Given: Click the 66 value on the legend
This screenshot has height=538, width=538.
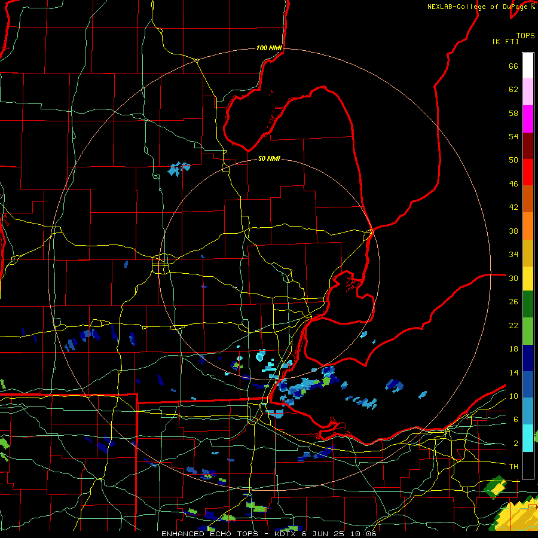Looking at the screenshot, I should (x=513, y=66).
